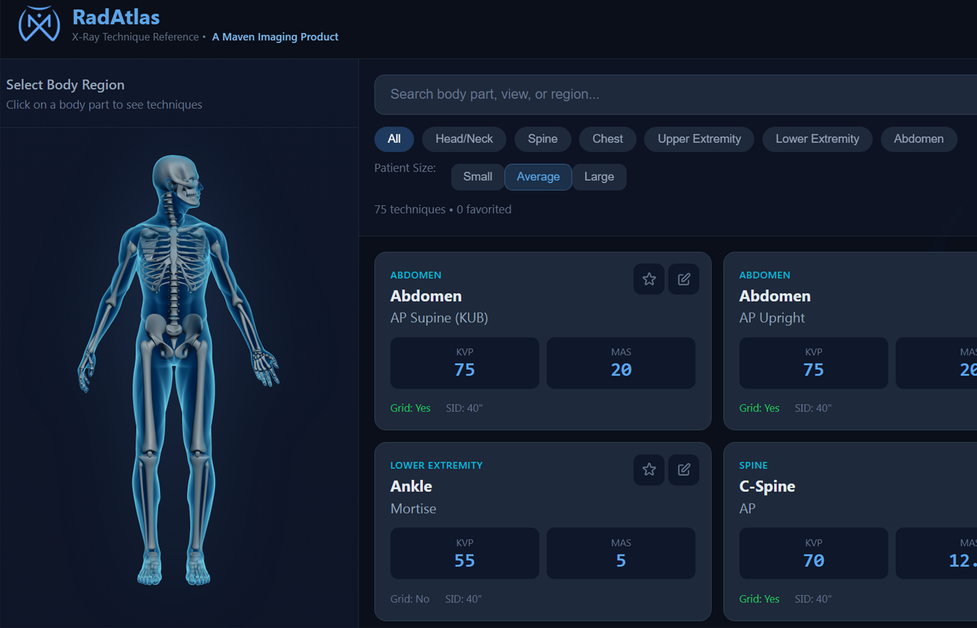The height and width of the screenshot is (628, 977).
Task: Switch to the Spine category filter
Action: click(x=543, y=139)
